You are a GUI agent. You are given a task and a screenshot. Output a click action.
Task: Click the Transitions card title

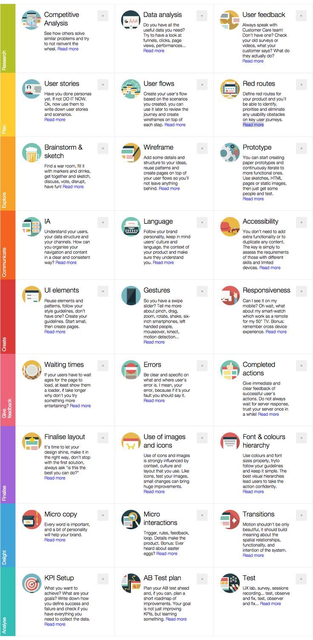coord(258,514)
